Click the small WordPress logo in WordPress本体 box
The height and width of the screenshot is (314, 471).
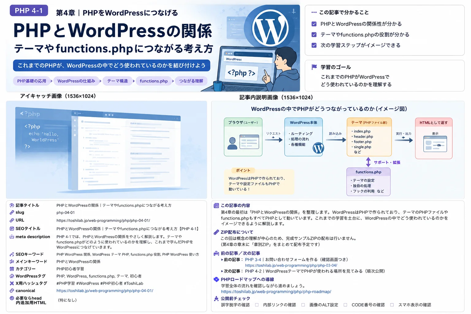click(318, 148)
